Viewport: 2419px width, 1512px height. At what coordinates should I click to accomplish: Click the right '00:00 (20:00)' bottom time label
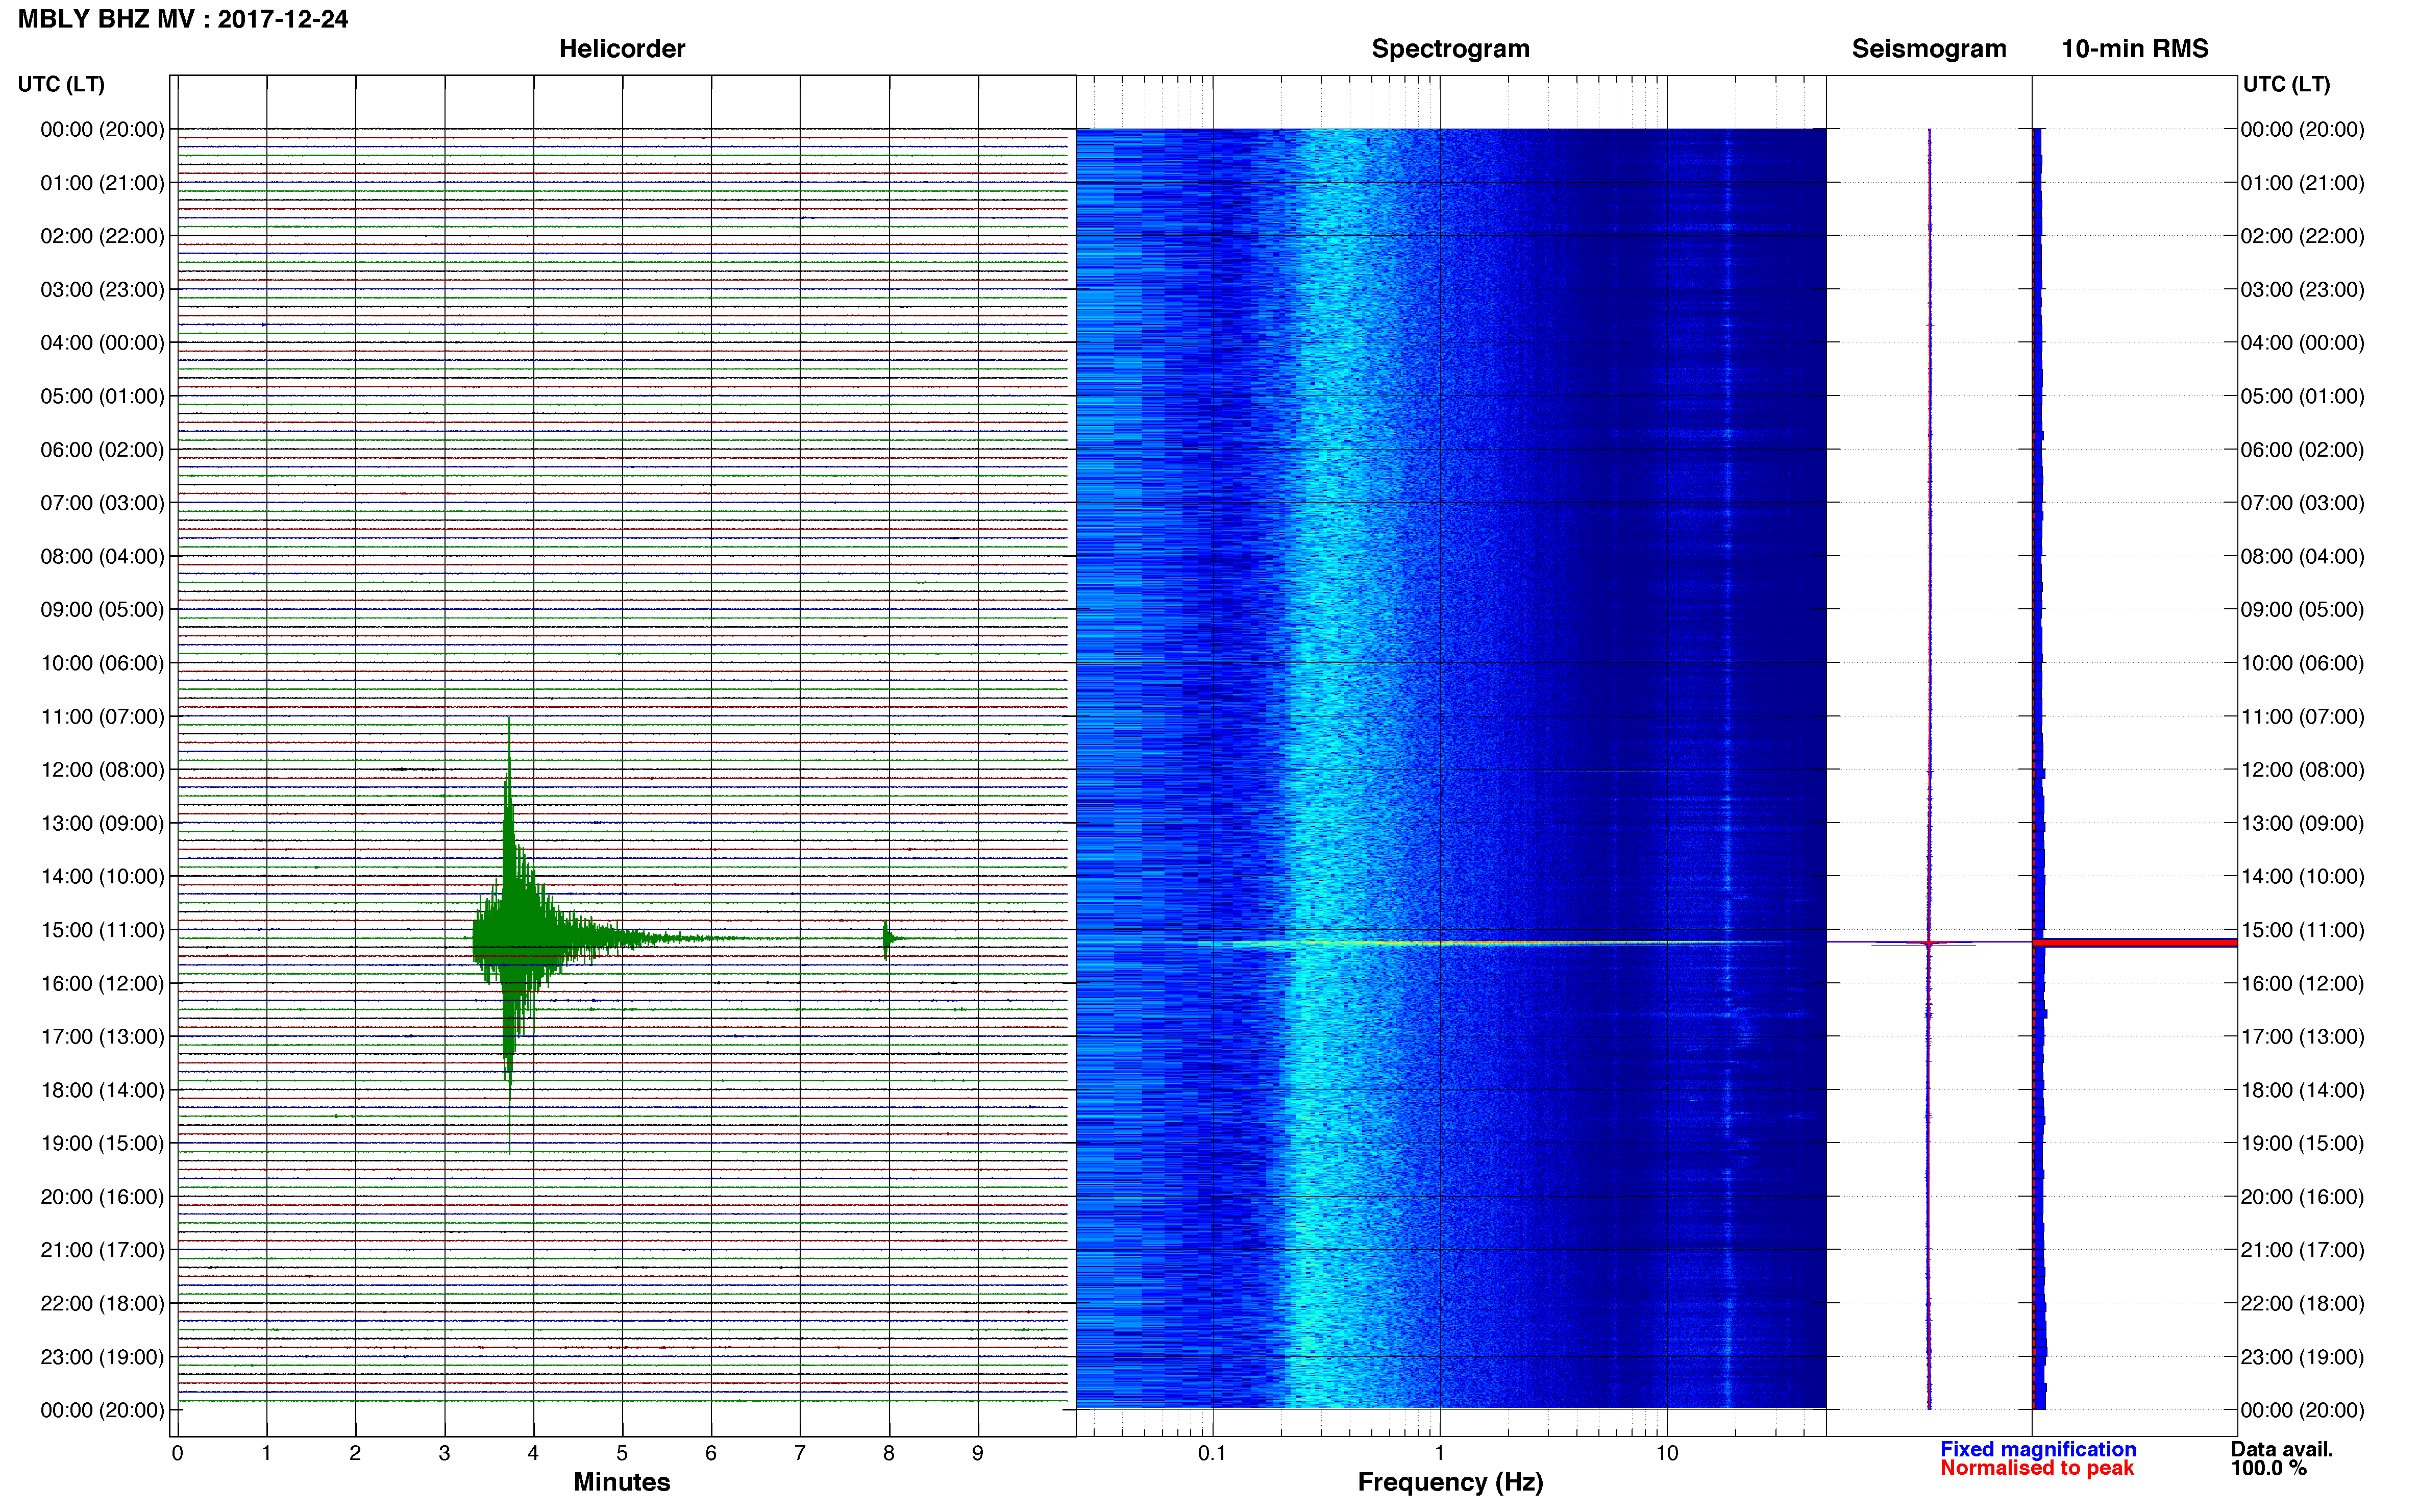pos(2302,1410)
